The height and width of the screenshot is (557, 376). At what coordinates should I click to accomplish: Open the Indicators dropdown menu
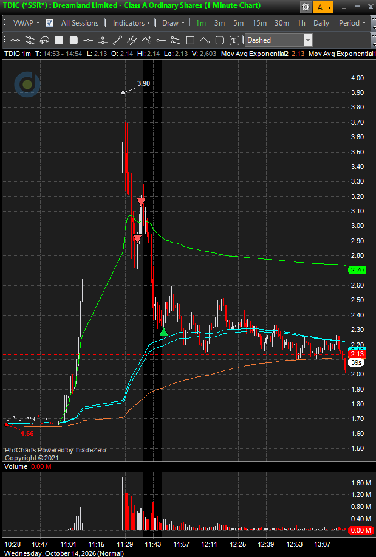[131, 22]
